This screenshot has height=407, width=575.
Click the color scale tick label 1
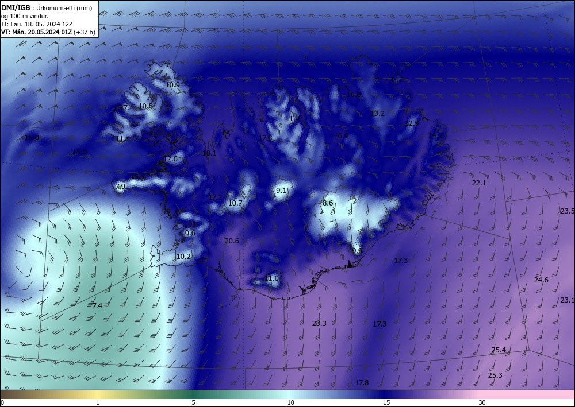(x=98, y=402)
